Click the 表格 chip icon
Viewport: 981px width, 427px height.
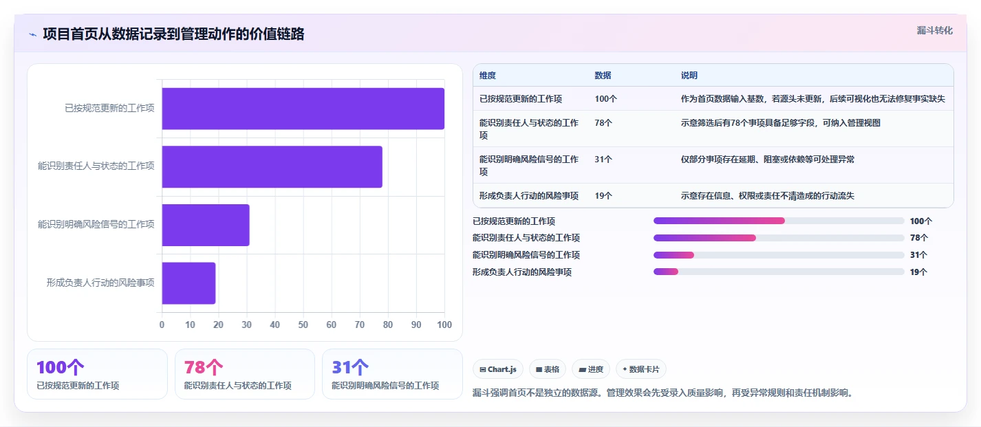(539, 370)
